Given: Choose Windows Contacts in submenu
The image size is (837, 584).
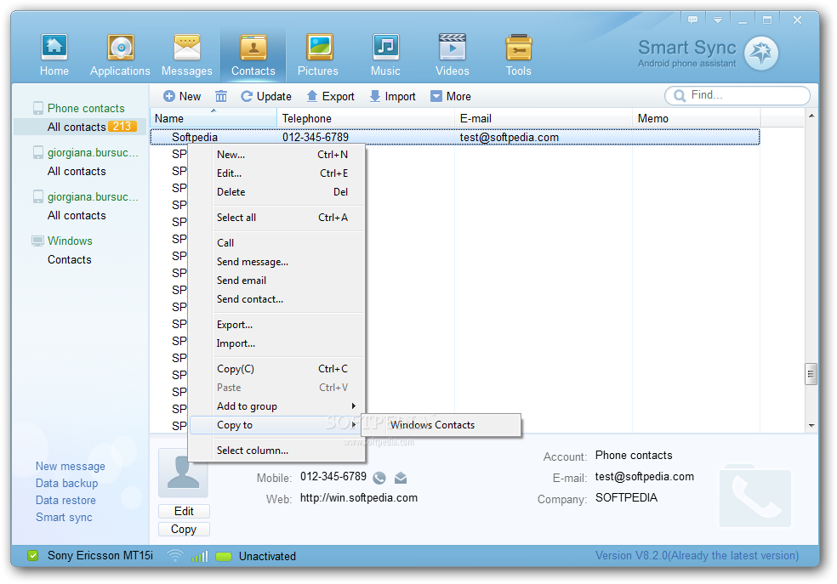Looking at the screenshot, I should click(x=441, y=425).
